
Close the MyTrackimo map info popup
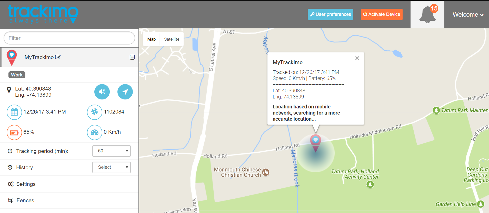tap(357, 58)
